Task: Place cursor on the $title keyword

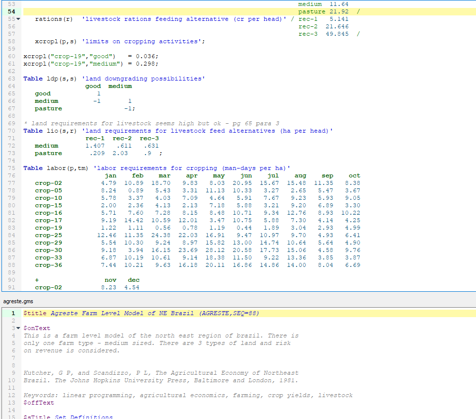Action: [x=35, y=313]
